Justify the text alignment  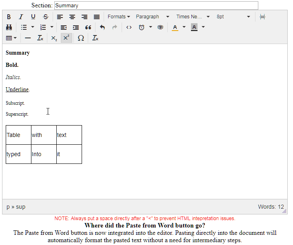(97, 17)
